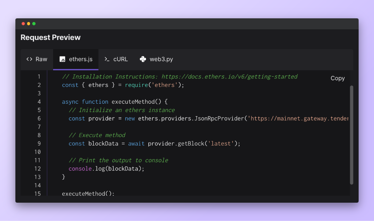Select the ethers.js tab
The image size is (374, 221).
pyautogui.click(x=75, y=59)
